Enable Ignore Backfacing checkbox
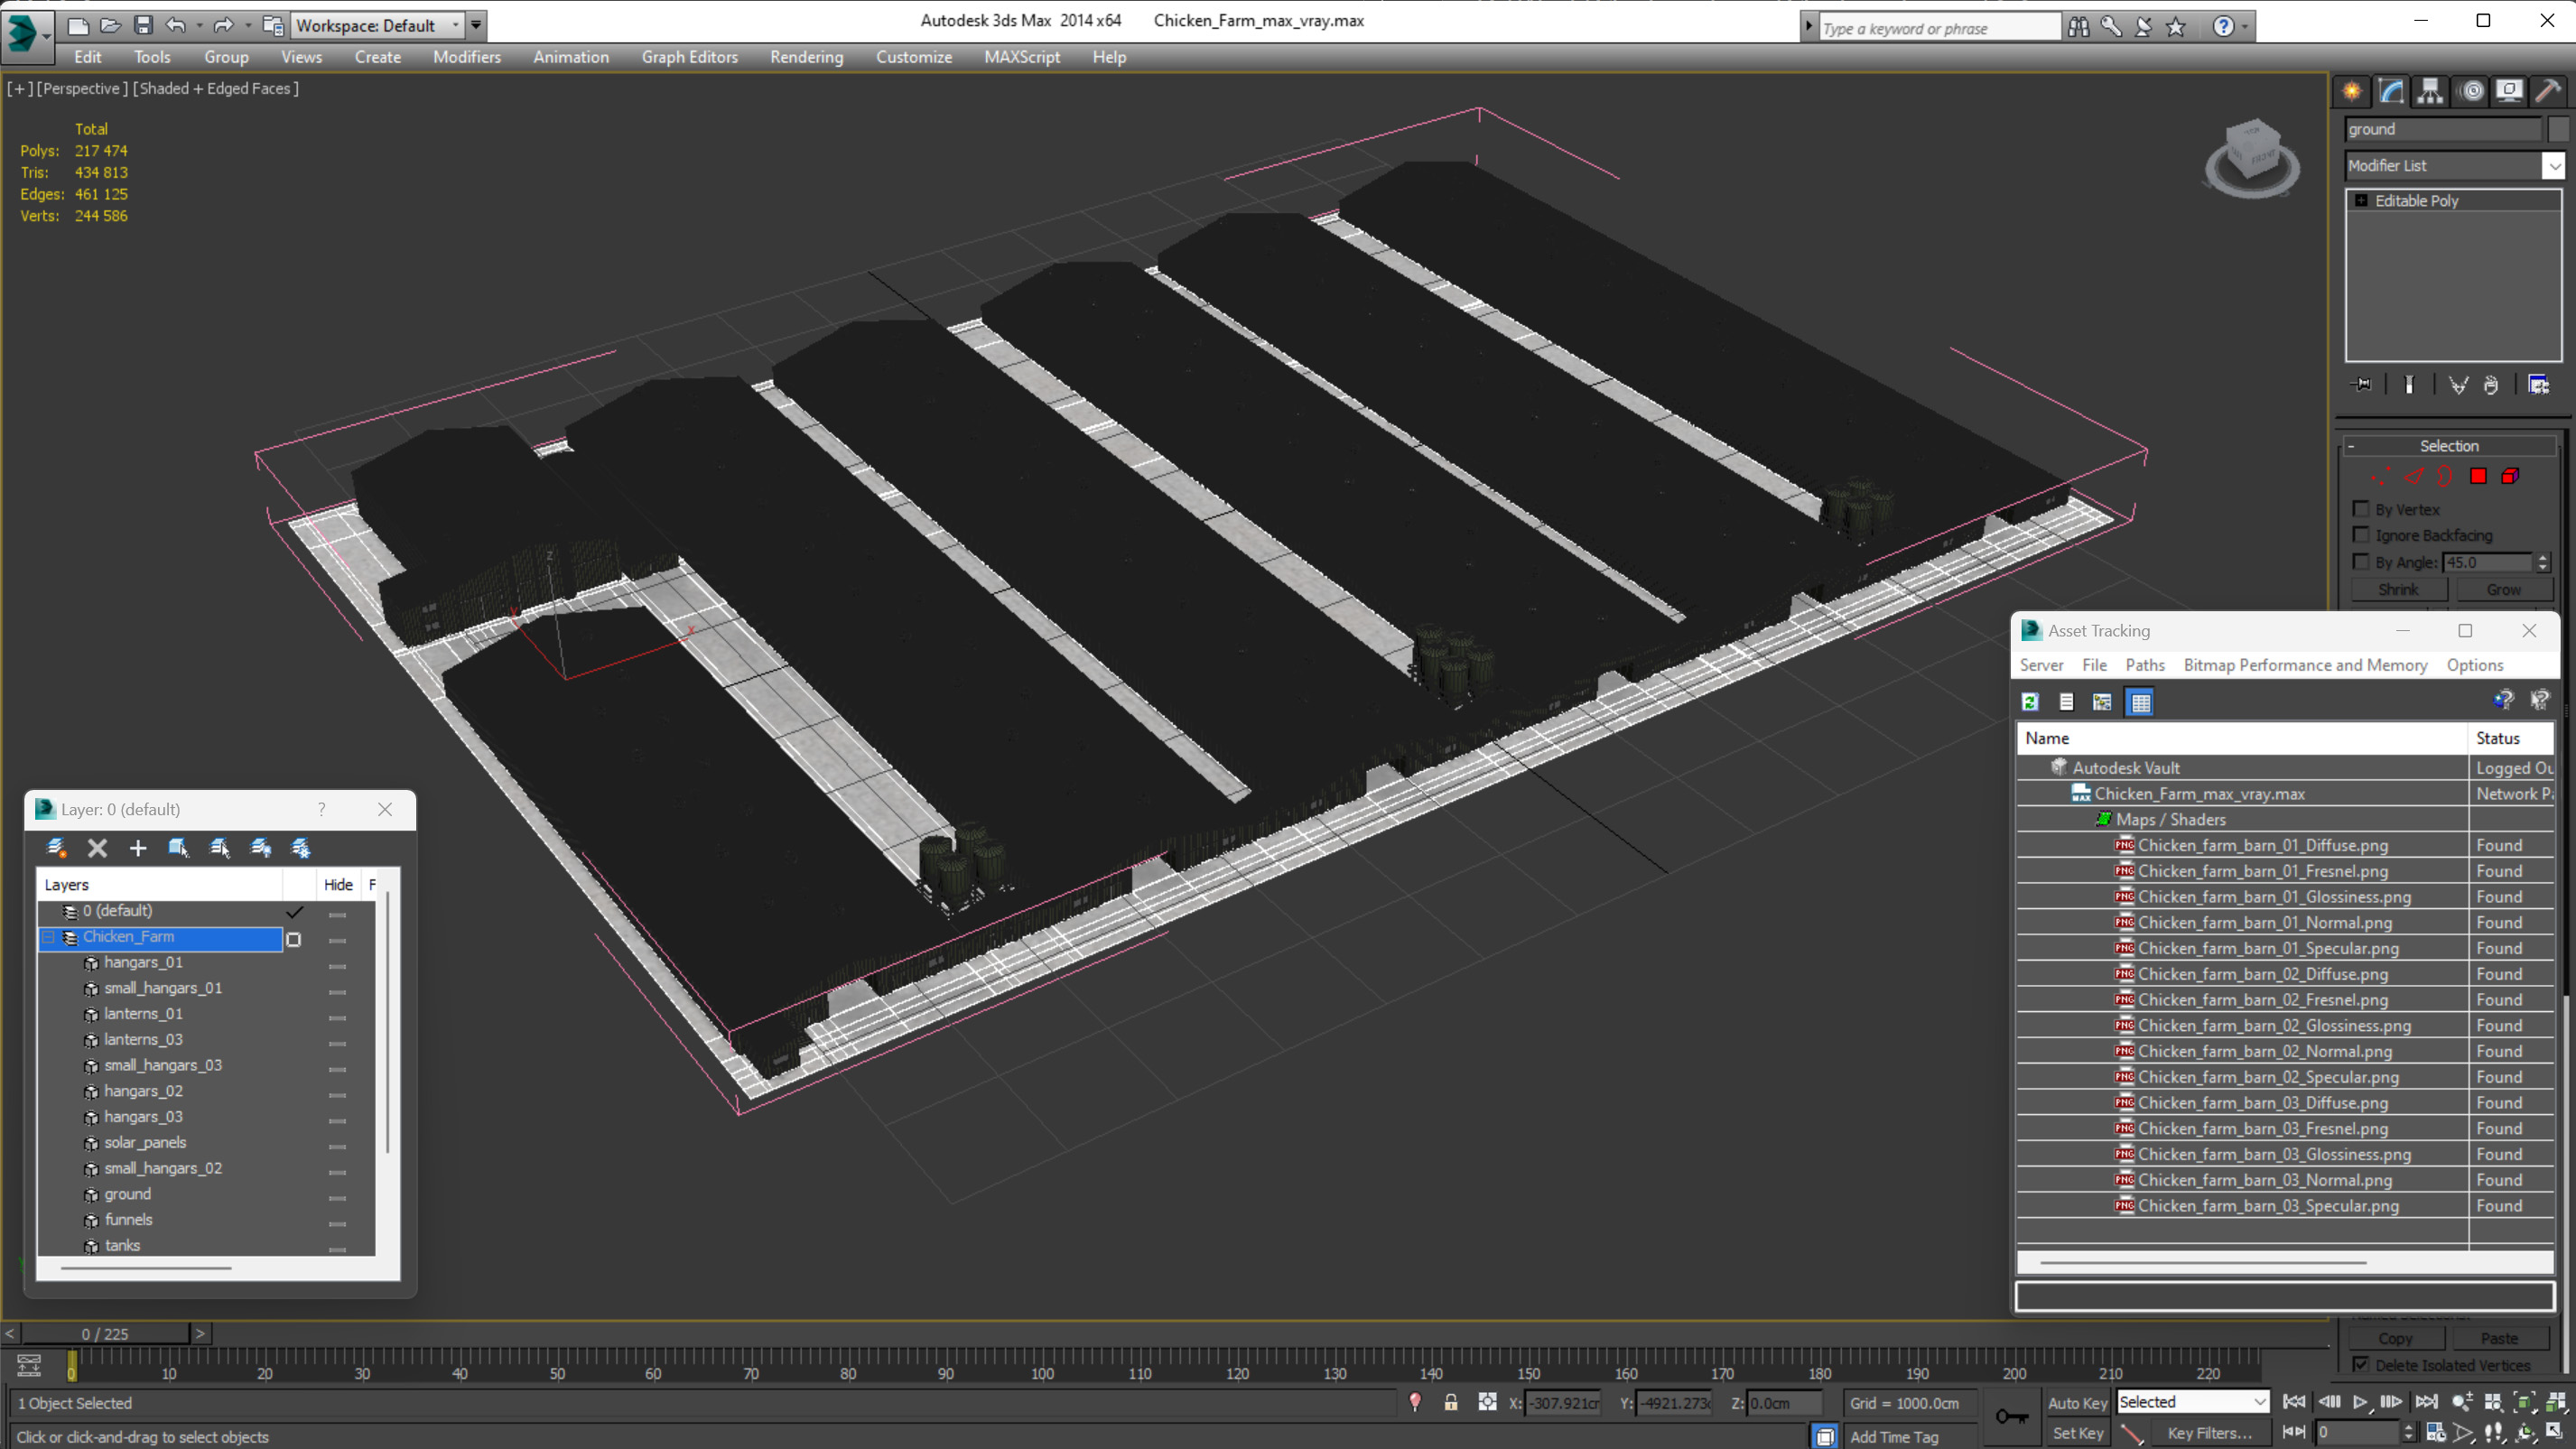Image resolution: width=2576 pixels, height=1449 pixels. click(2361, 535)
